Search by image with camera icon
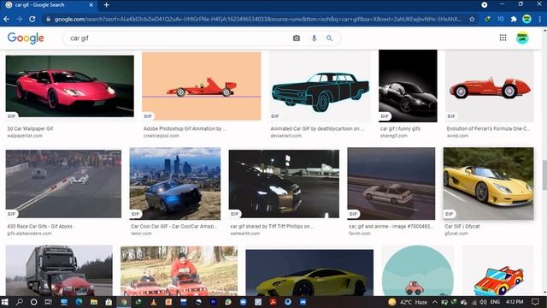 (297, 38)
